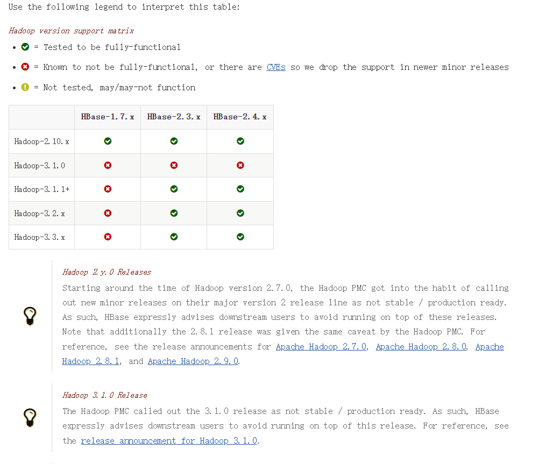The width and height of the screenshot is (538, 464).
Task: Click Hadoop-3.3.x check under HBase-2.4.x
Action: (x=240, y=237)
